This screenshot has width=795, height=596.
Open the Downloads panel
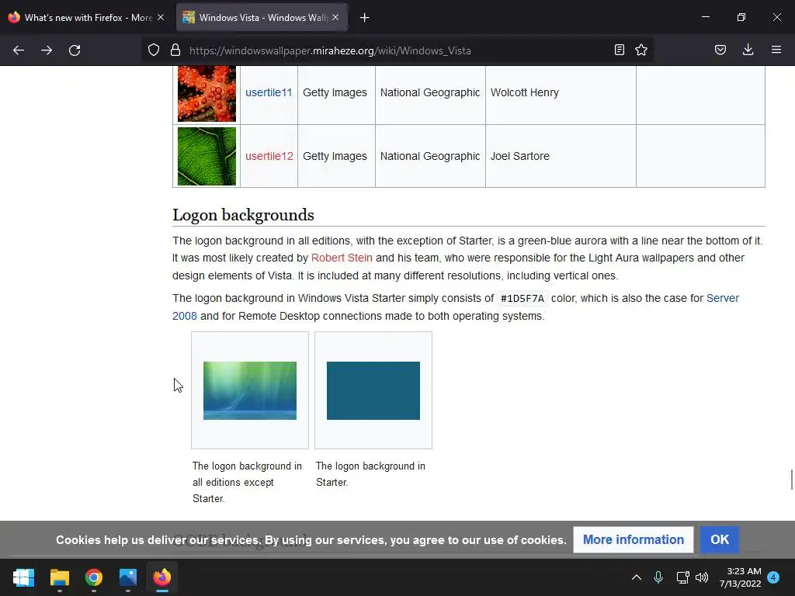click(748, 50)
